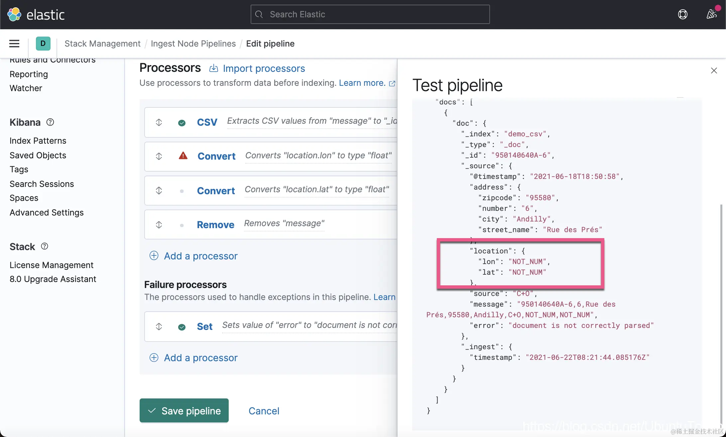The height and width of the screenshot is (437, 726).
Task: Open Stack Management breadcrumb
Action: pos(102,44)
